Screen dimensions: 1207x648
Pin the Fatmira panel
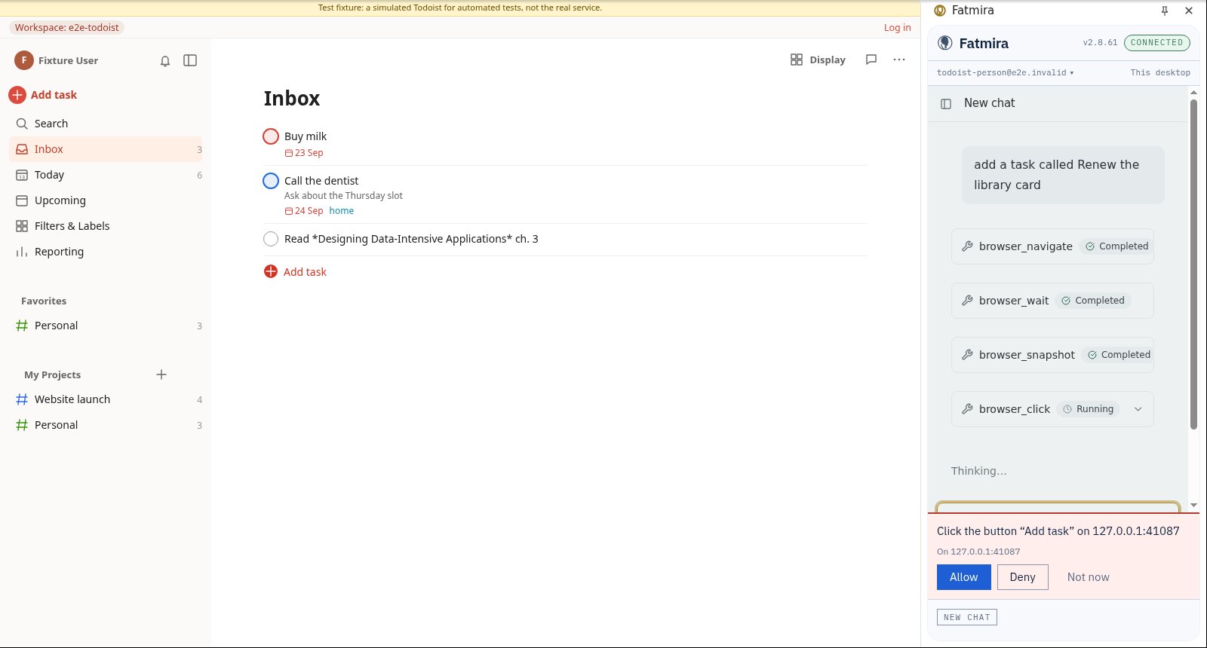1165,11
